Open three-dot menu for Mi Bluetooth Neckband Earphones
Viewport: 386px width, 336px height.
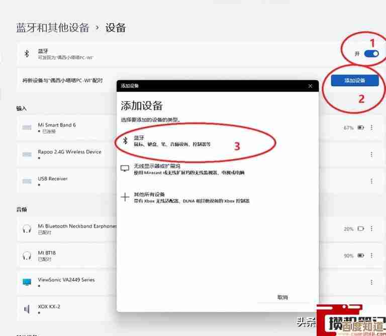pos(371,229)
